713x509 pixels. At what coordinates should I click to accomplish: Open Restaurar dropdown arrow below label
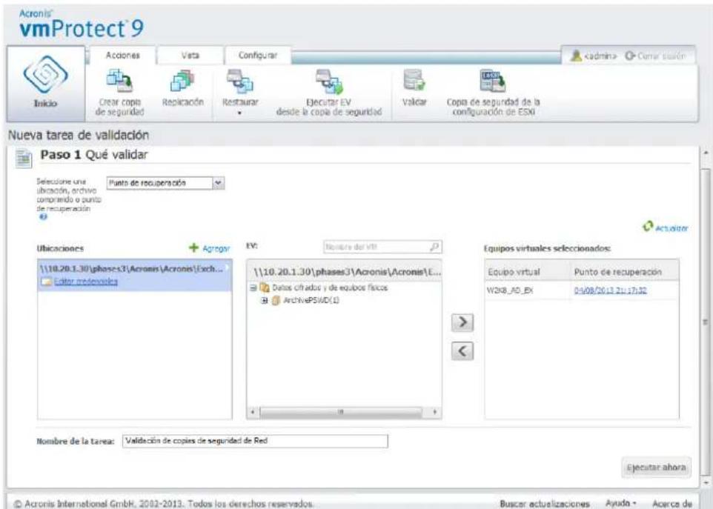pyautogui.click(x=239, y=113)
